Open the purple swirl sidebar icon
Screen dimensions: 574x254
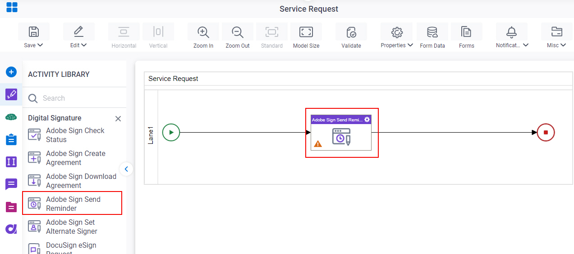tap(11, 229)
